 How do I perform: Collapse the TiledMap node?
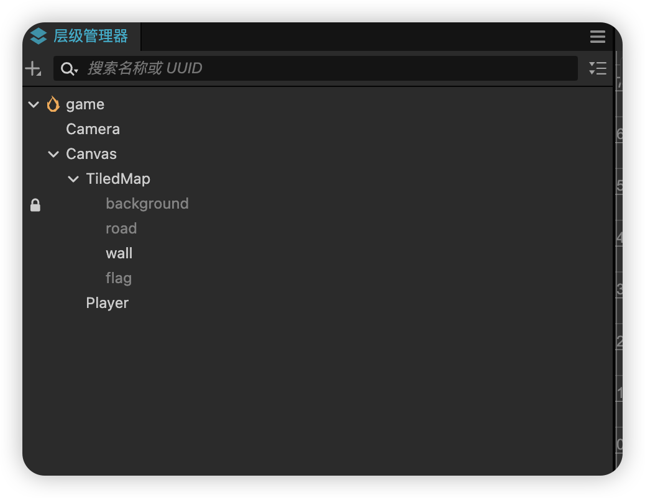point(73,179)
